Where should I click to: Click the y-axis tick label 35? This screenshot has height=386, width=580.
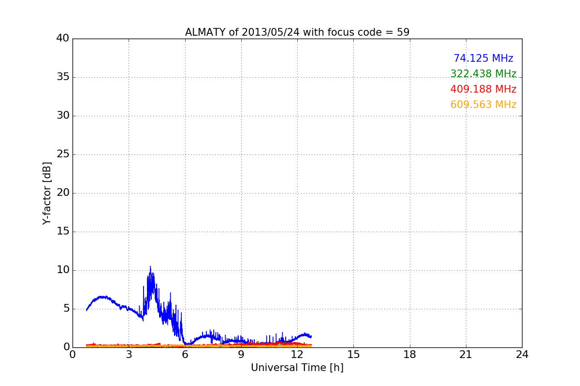(x=63, y=77)
